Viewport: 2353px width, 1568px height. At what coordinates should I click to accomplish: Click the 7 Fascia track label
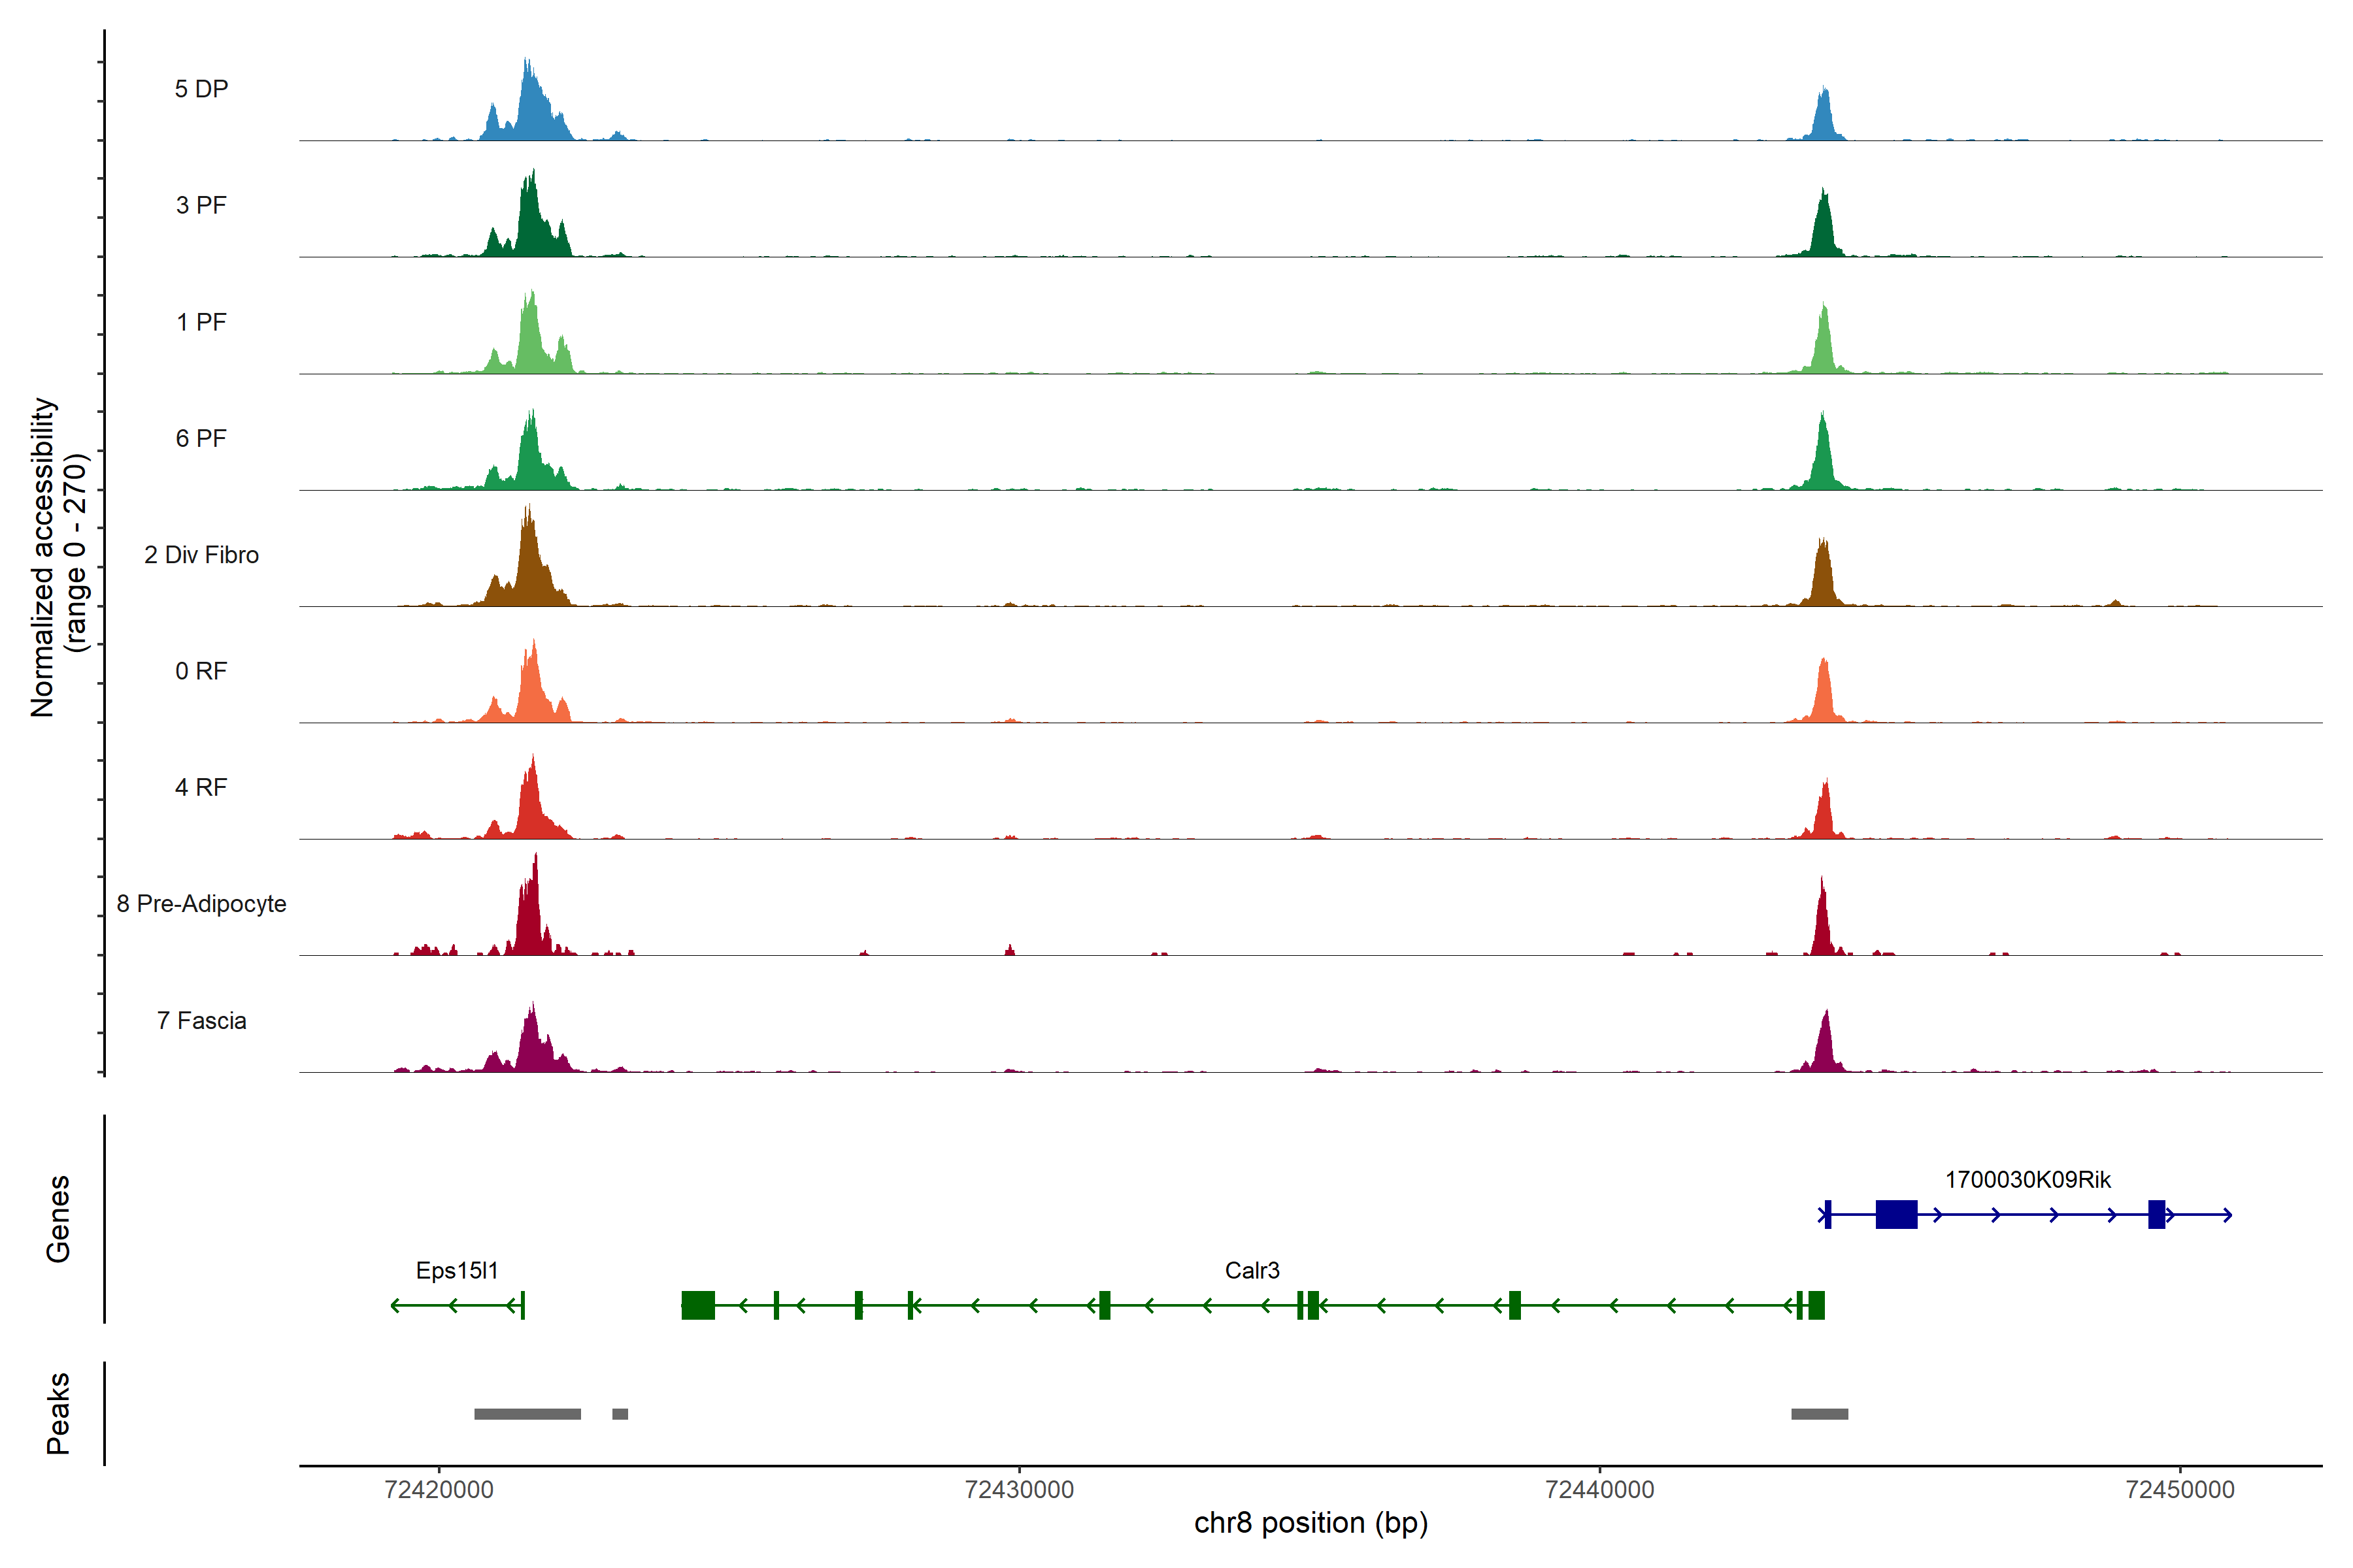tap(201, 1021)
